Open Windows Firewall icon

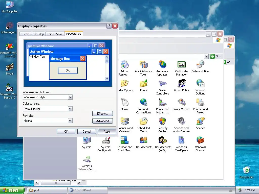coord(200,140)
